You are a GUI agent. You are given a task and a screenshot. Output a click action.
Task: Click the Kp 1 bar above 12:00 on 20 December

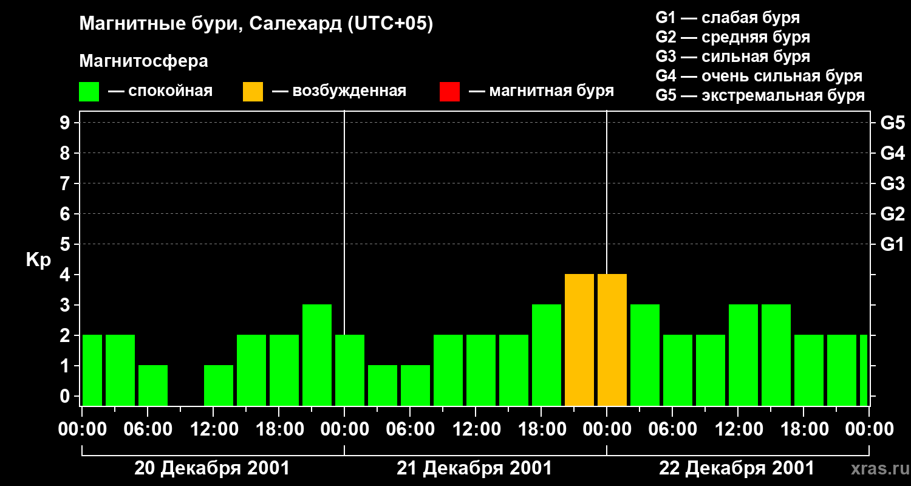[219, 386]
